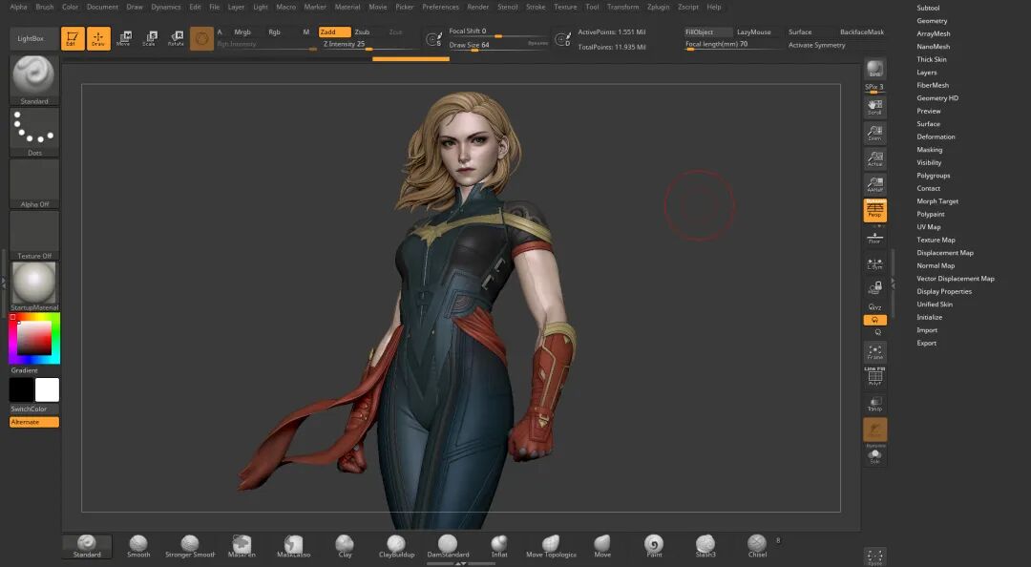Adjust Z Intensity slider
This screenshot has width=1031, height=567.
(368, 44)
